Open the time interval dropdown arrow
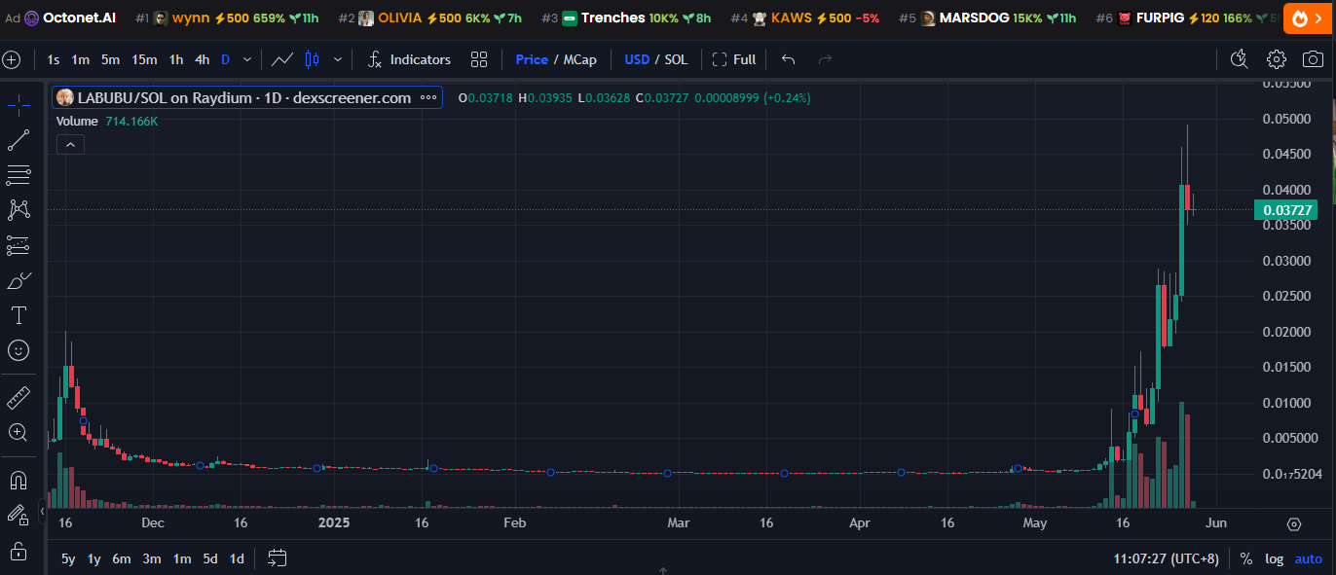The image size is (1336, 575). [x=247, y=59]
